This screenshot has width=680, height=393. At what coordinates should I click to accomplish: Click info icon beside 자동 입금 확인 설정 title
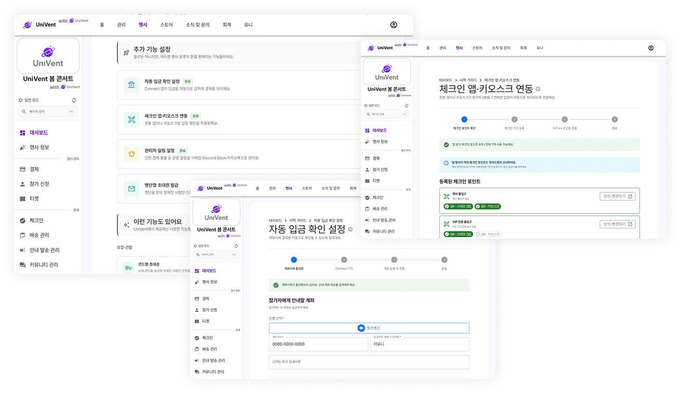tap(350, 229)
